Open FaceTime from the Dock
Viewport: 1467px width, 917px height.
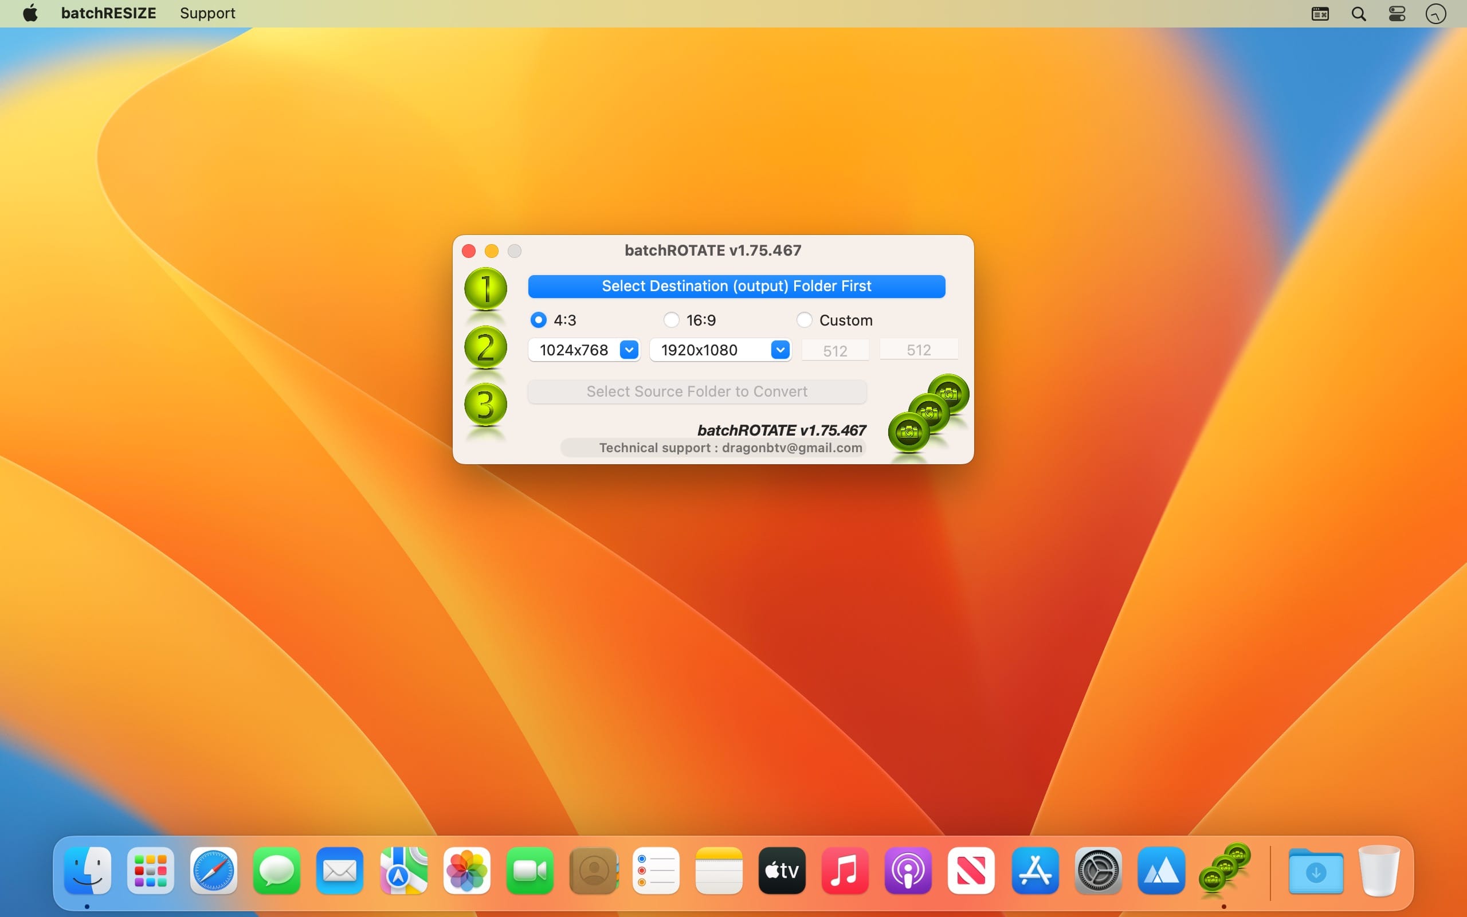(x=529, y=871)
